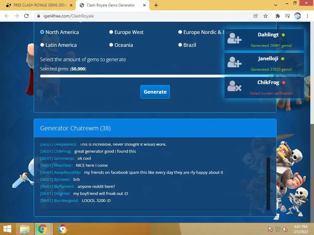Close the Clash Royale Gems Generator tab

pos(144,5)
